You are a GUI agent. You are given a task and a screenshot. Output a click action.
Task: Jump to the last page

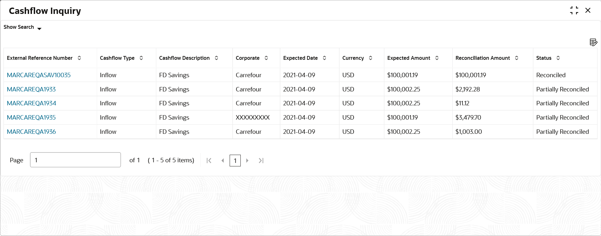pyautogui.click(x=261, y=160)
